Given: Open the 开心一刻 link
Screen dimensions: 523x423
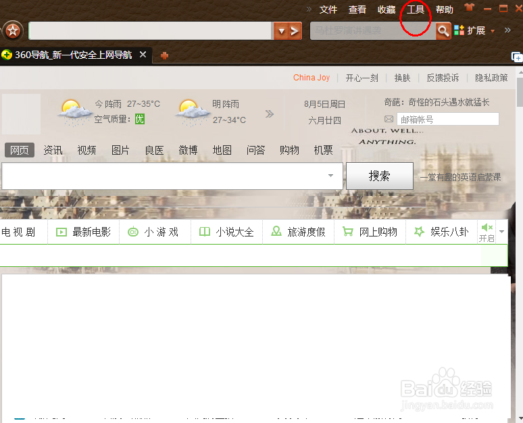Looking at the screenshot, I should (x=362, y=78).
